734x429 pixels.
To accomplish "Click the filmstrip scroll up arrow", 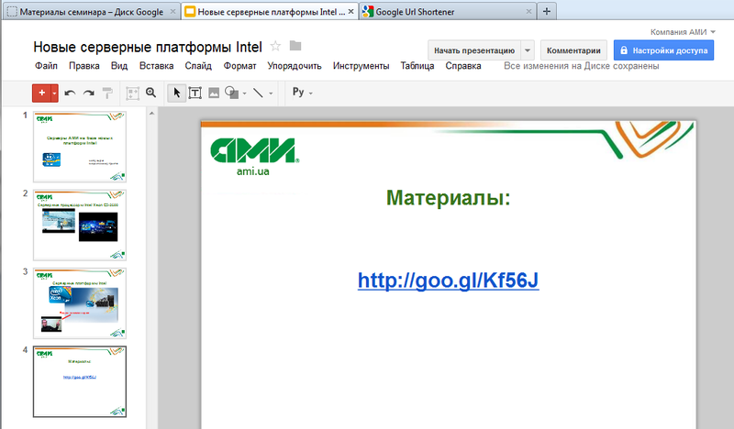I will point(151,114).
